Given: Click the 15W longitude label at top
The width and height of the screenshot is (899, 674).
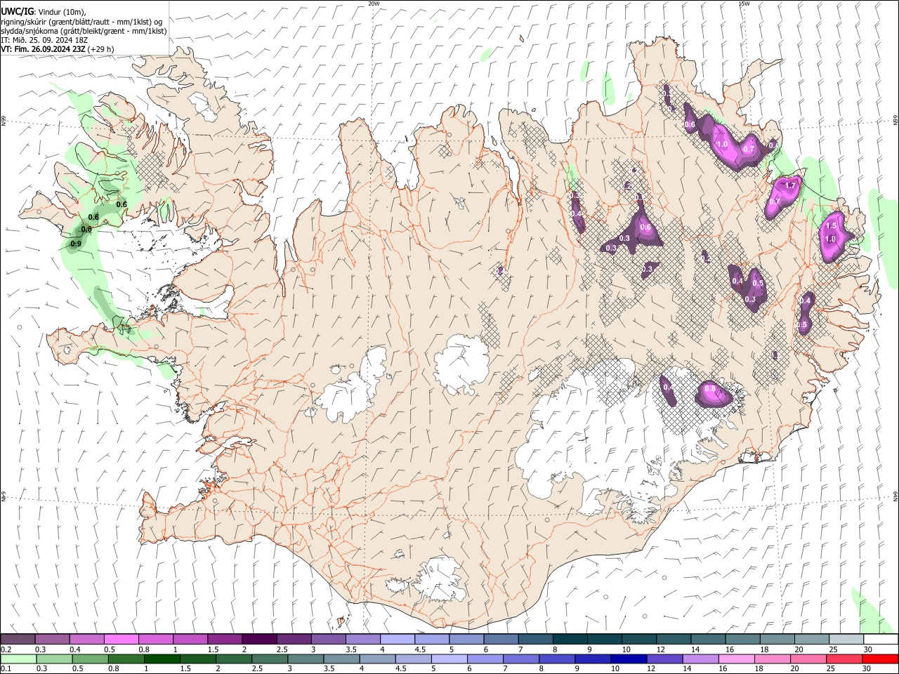Looking at the screenshot, I should 744,4.
